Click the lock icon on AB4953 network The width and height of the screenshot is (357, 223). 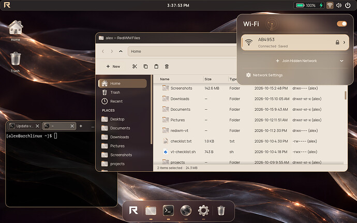click(x=337, y=42)
